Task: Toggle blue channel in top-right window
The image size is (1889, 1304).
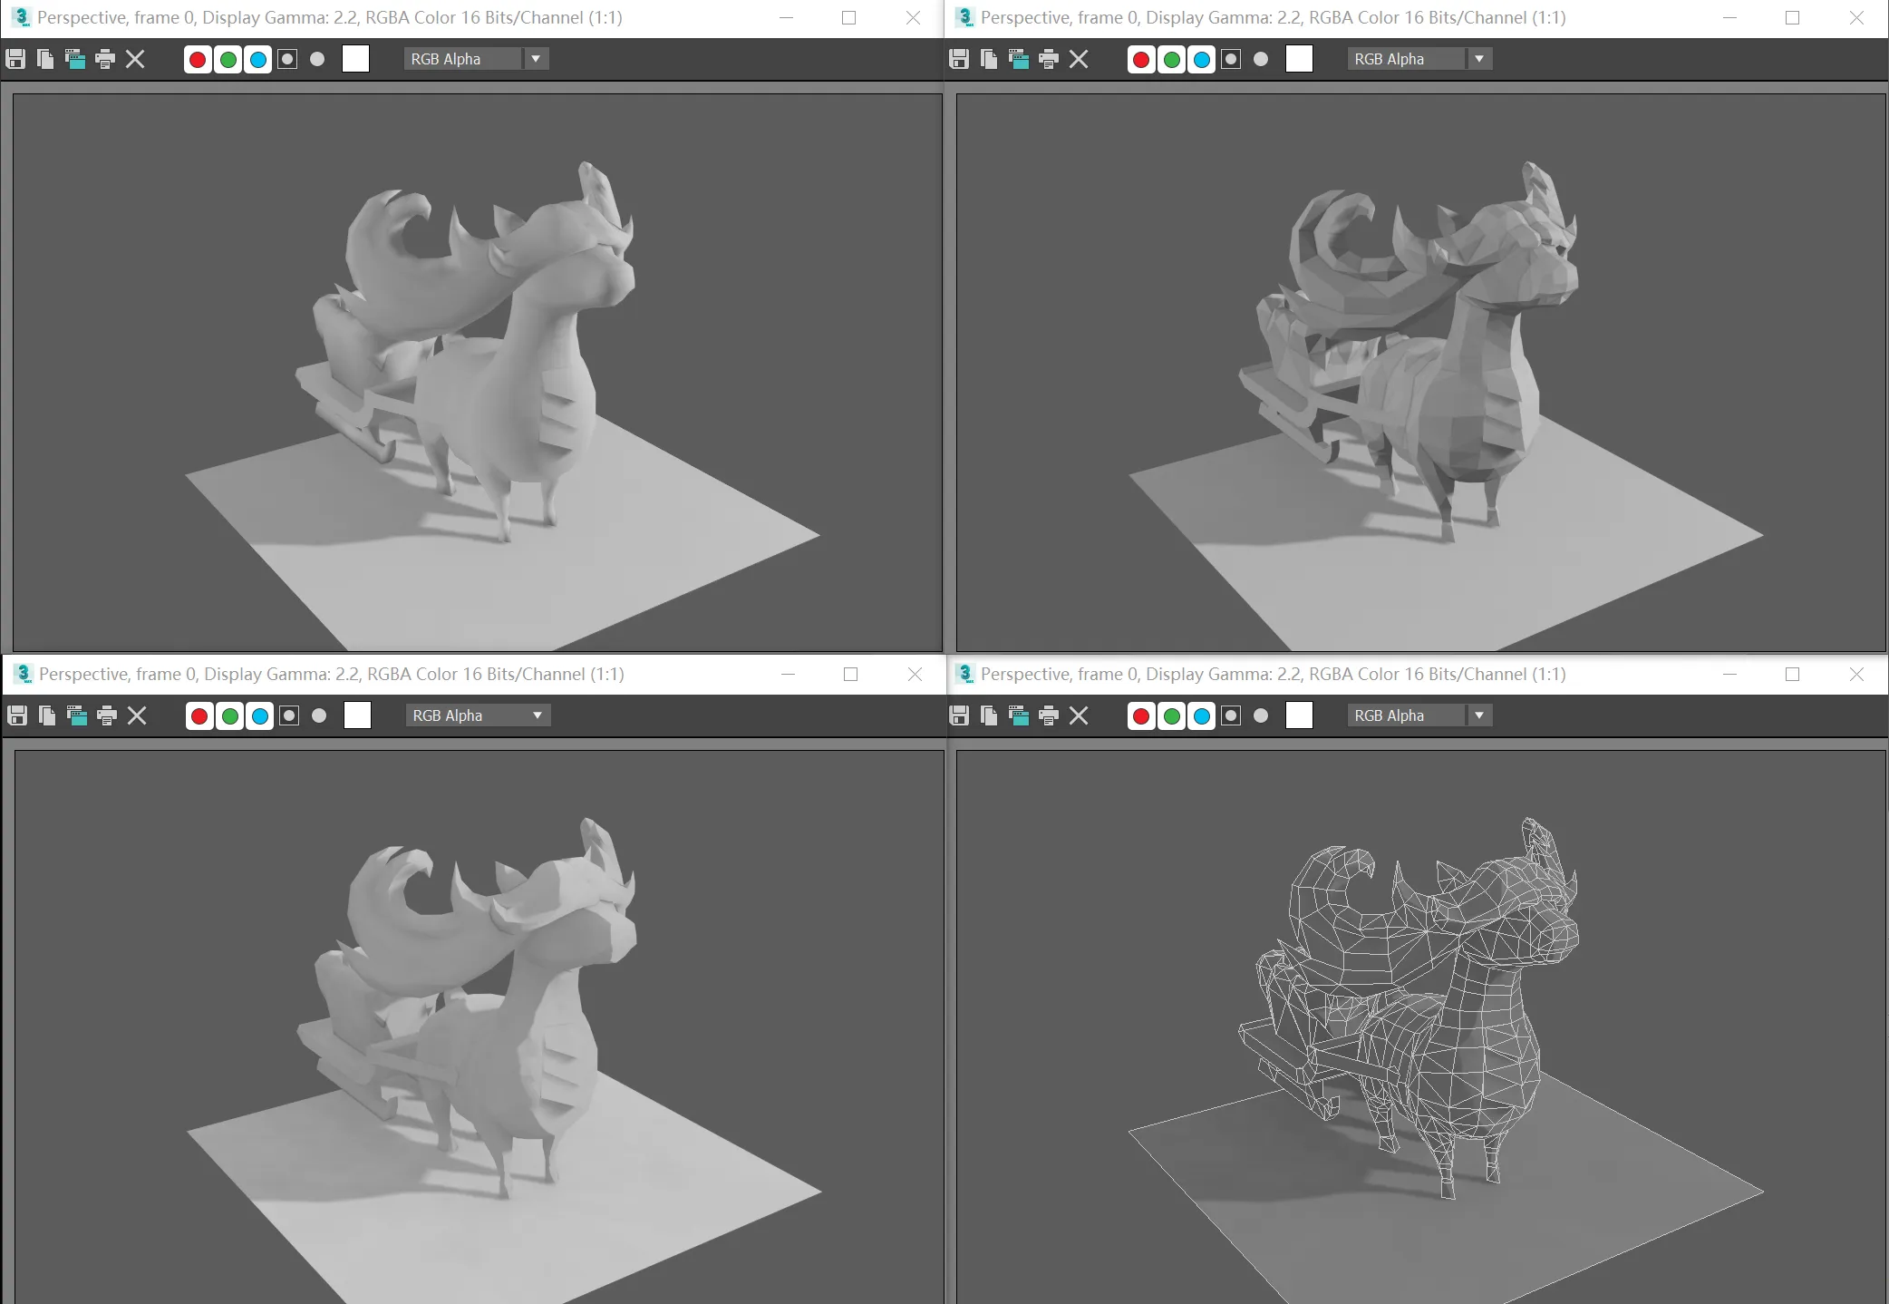Action: point(1202,59)
